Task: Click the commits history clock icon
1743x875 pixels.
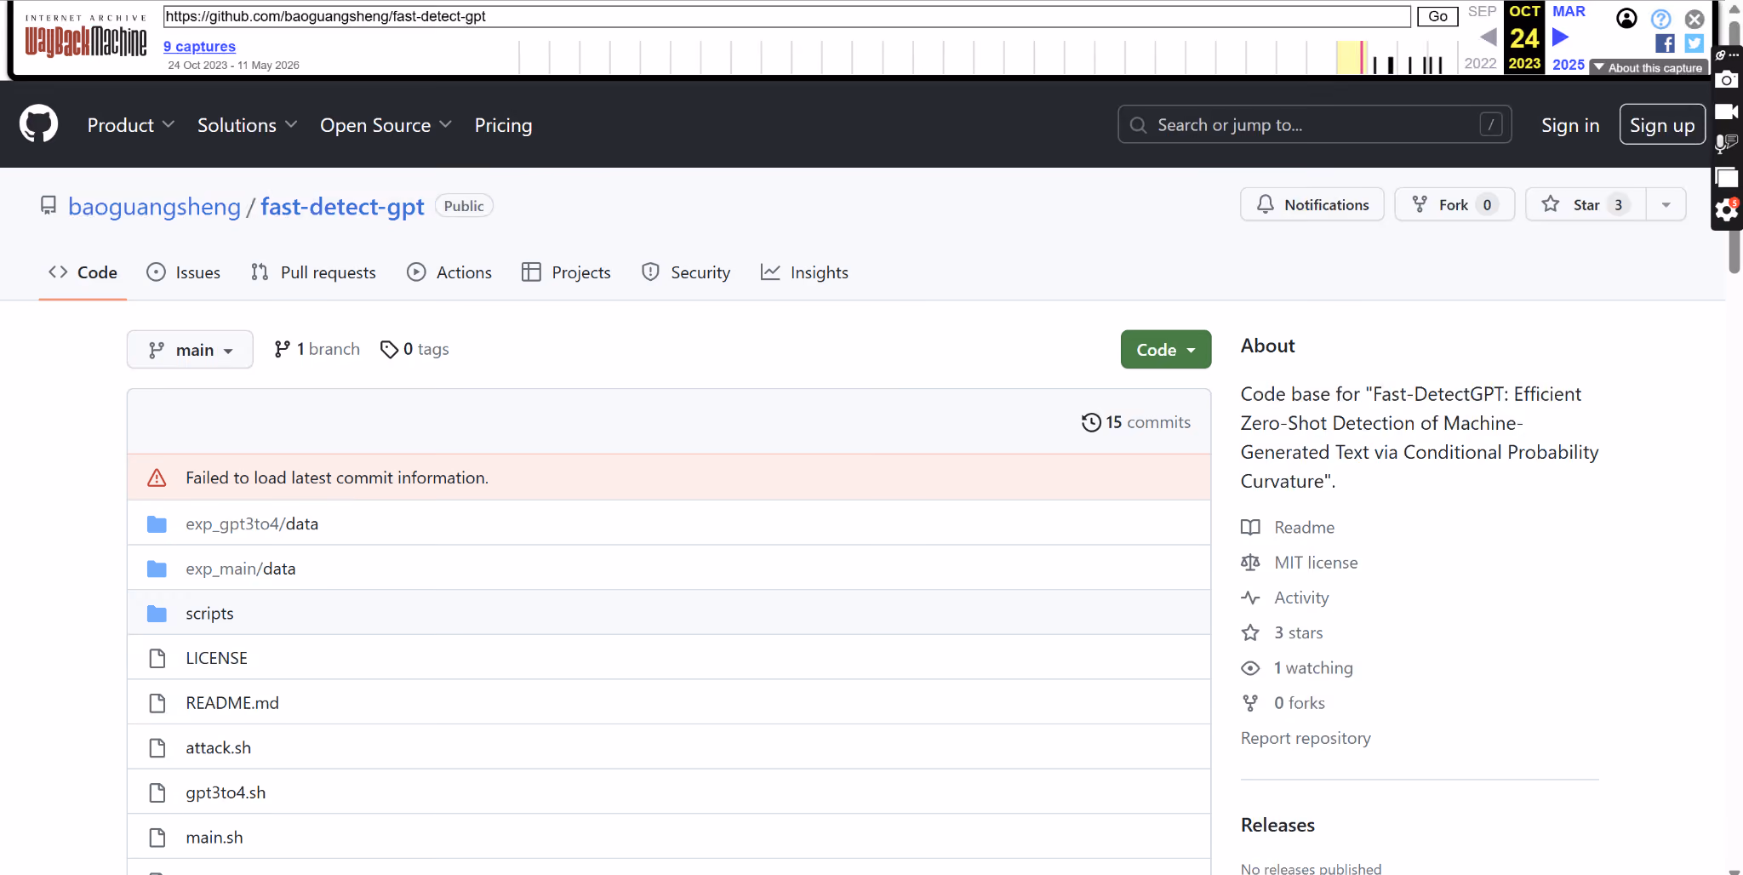Action: click(x=1091, y=422)
